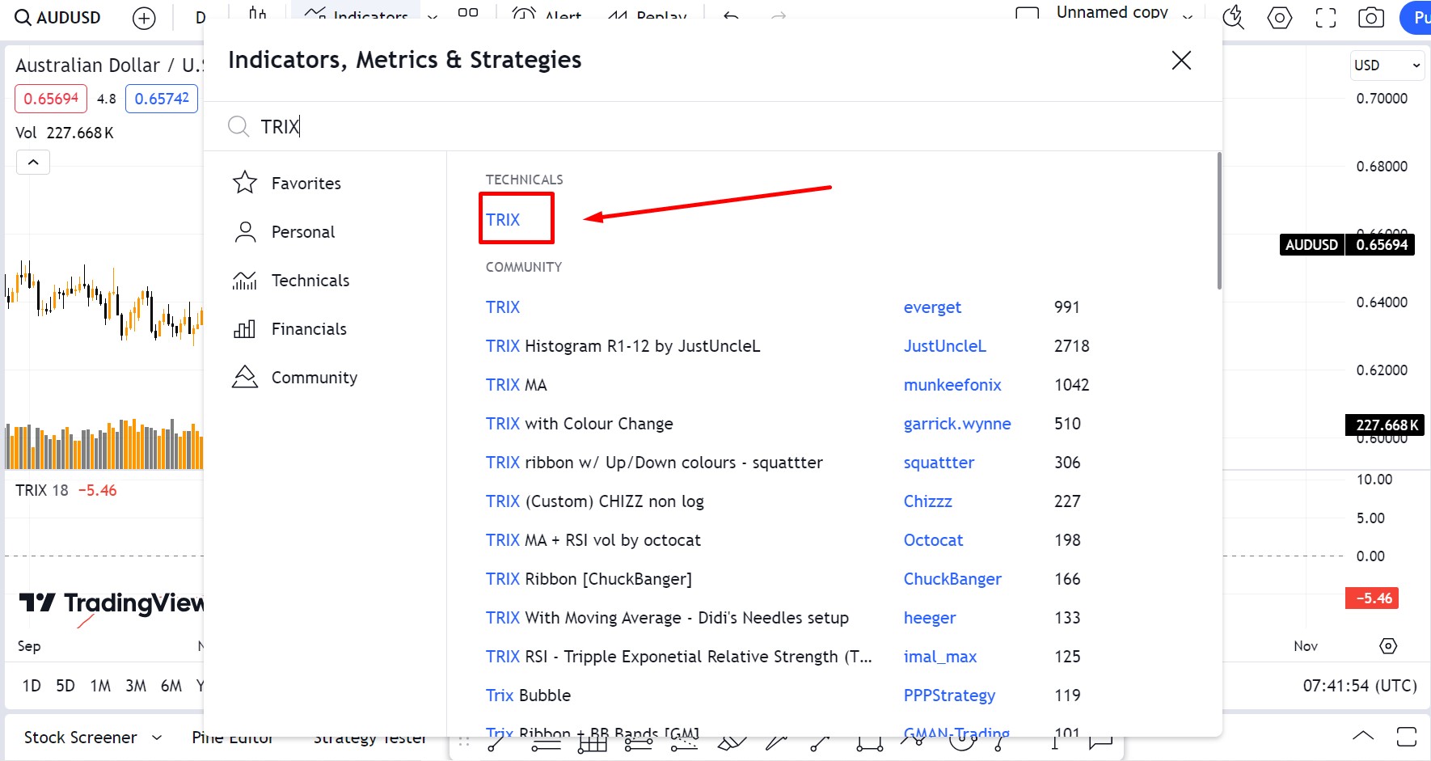Image resolution: width=1431 pixels, height=761 pixels.
Task: Click the redo arrow in the top toolbar
Action: pos(779,16)
